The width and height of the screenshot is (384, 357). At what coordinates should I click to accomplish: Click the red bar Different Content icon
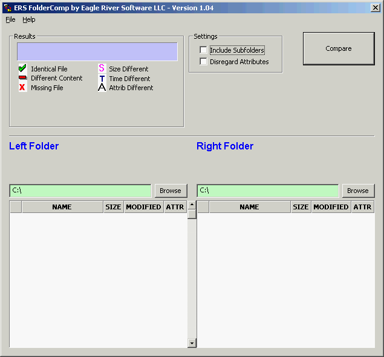[22, 77]
